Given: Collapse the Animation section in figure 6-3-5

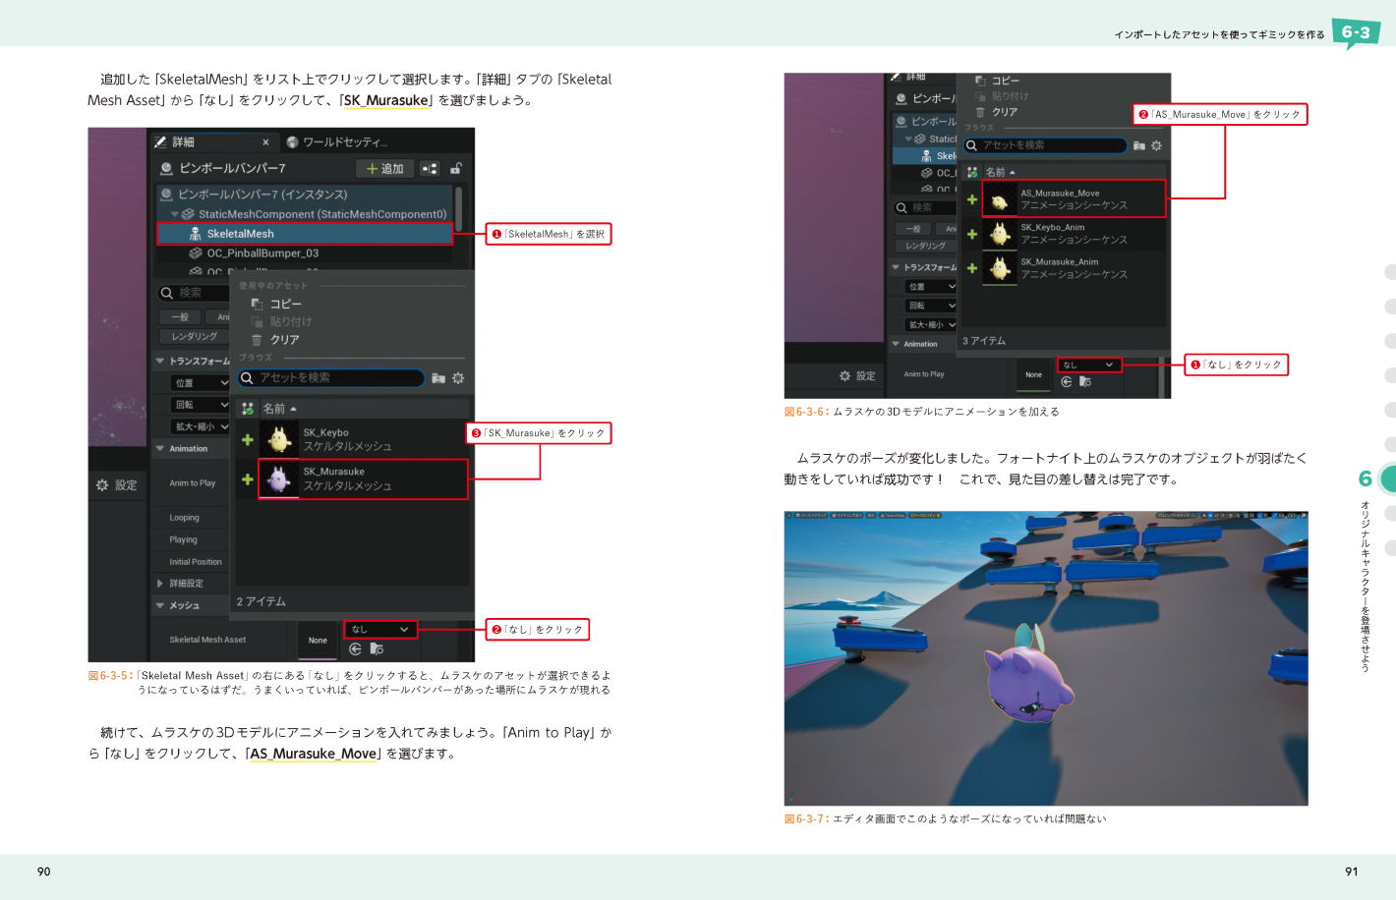Looking at the screenshot, I should (160, 449).
